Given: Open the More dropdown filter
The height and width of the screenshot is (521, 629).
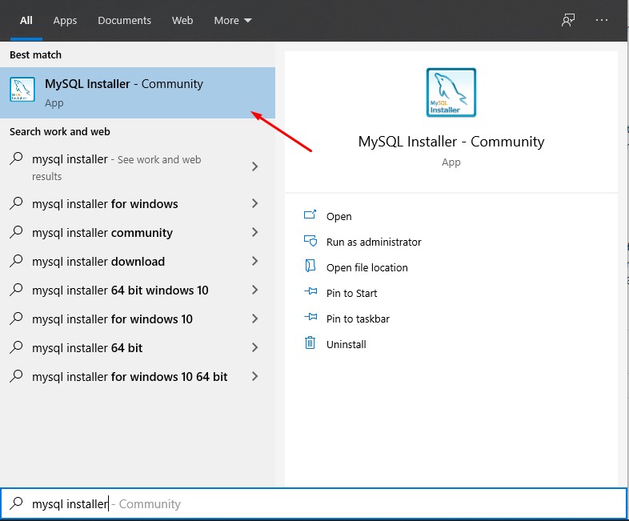Looking at the screenshot, I should pos(233,21).
